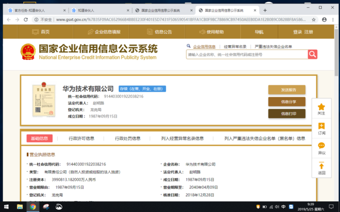The image size is (340, 212).
Task: Select 严重违法失信企业名单 search category
Action: (273, 46)
